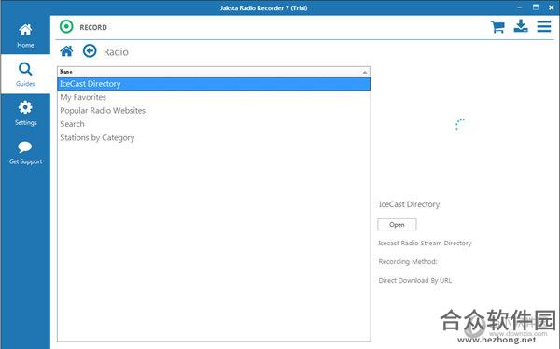Select the Search list entry
Screen dimensions: 560x349
pyautogui.click(x=214, y=124)
